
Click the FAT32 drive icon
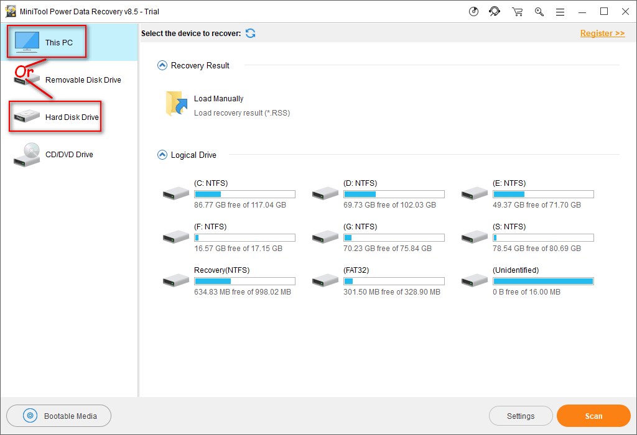[x=325, y=280]
